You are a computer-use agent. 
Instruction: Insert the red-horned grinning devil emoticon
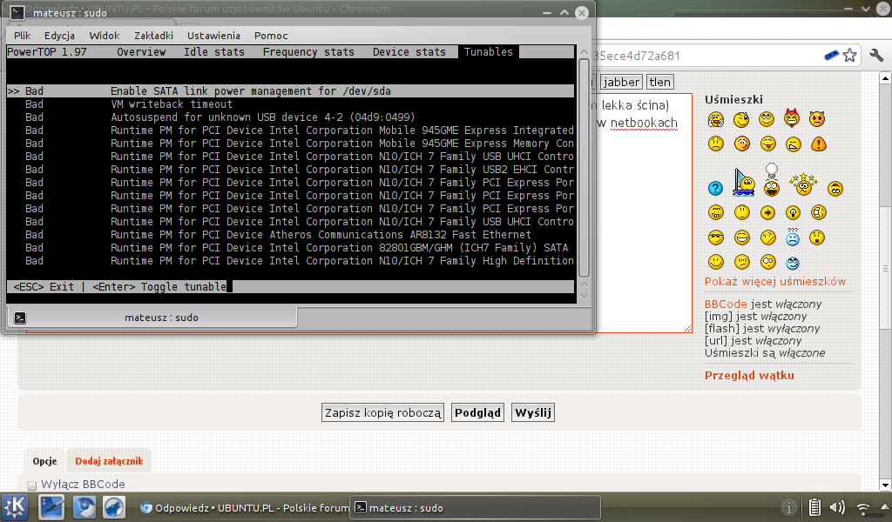click(x=791, y=117)
